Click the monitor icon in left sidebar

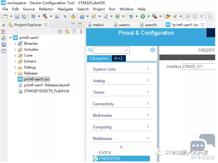pos(4,45)
